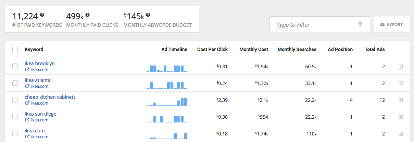
Task: Open the cheap kitchen cabinets keyword link
Action: click(x=50, y=97)
